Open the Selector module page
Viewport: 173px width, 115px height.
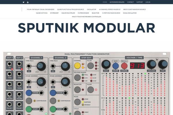95,13
